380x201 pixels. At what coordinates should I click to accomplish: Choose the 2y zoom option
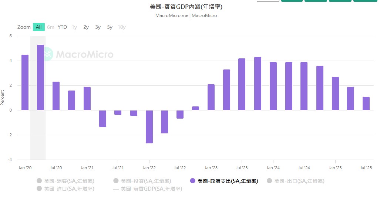click(x=86, y=27)
